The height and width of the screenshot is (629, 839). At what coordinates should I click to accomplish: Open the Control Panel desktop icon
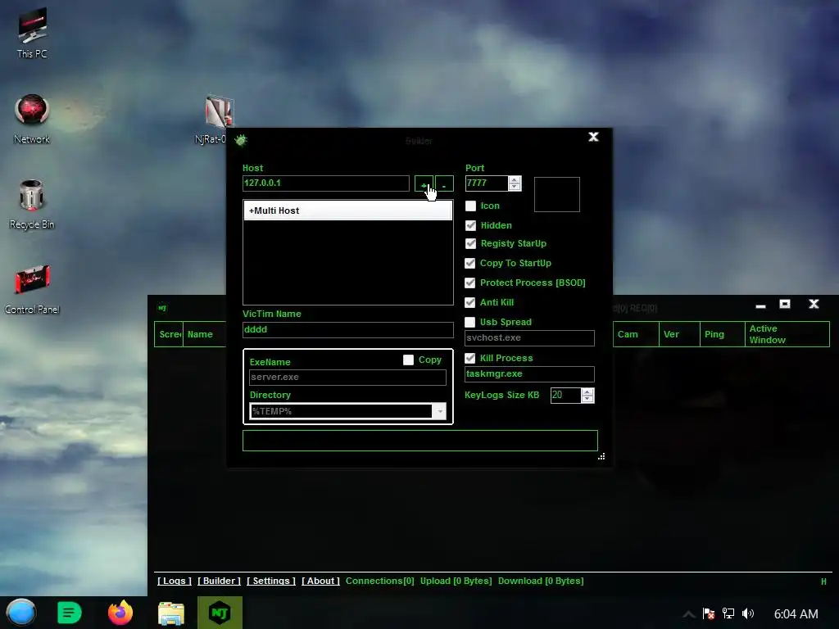tap(32, 289)
